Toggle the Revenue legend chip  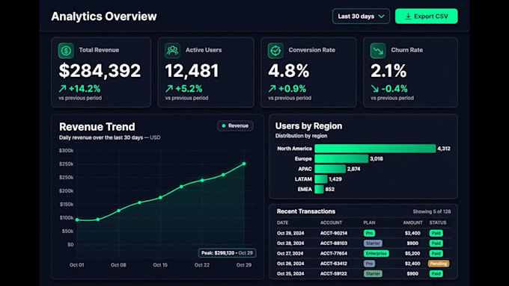235,125
